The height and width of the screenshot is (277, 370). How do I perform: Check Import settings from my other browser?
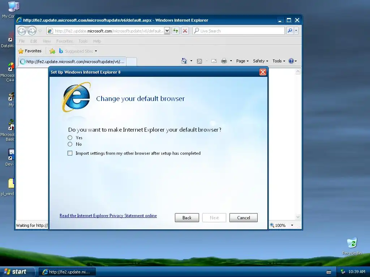click(70, 153)
